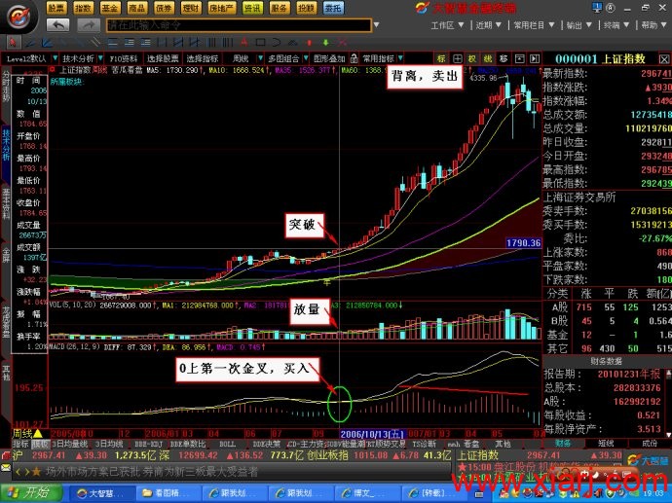Open the 房地产 category button
672x503 pixels.
coord(222,8)
